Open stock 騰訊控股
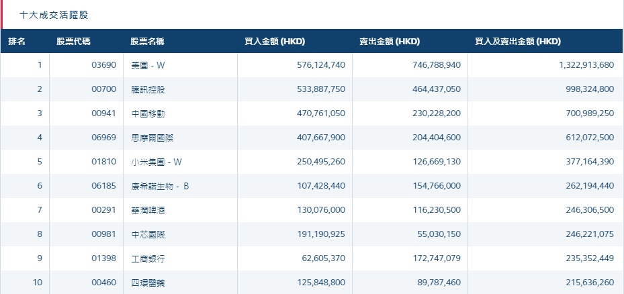Screen dimensions: 624x294 pos(147,89)
